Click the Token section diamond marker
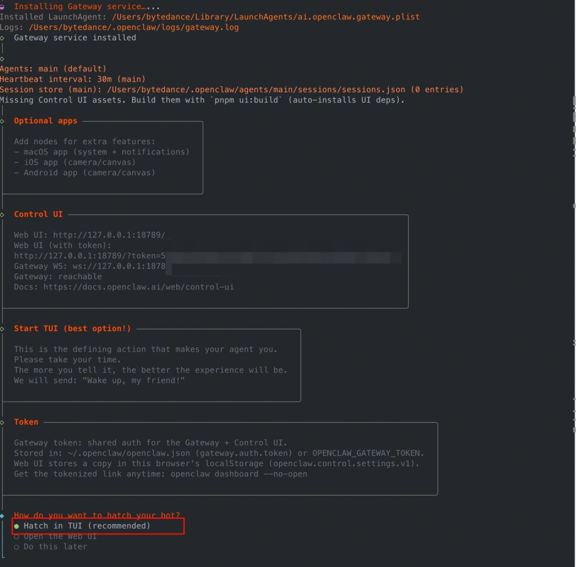 pos(3,422)
